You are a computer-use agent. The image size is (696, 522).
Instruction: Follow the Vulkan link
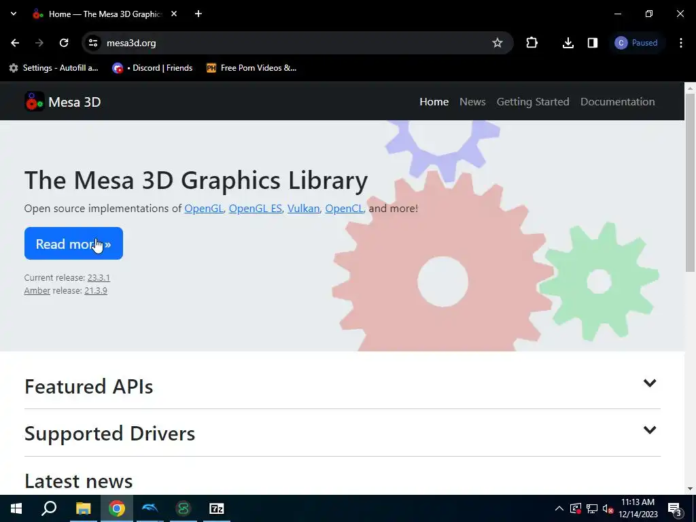303,209
